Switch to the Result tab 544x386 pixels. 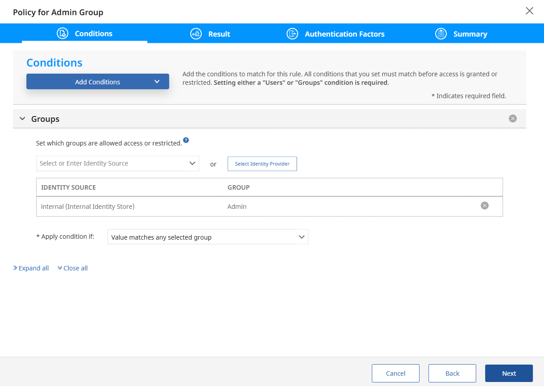pyautogui.click(x=219, y=34)
